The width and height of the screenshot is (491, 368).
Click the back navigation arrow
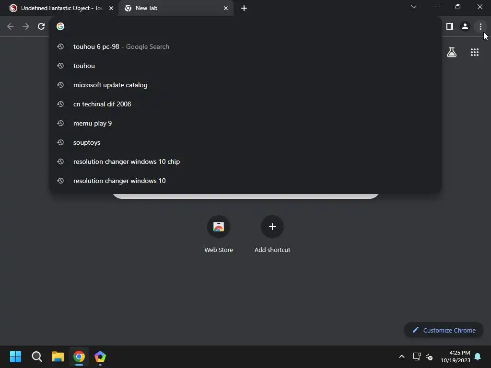coord(11,27)
